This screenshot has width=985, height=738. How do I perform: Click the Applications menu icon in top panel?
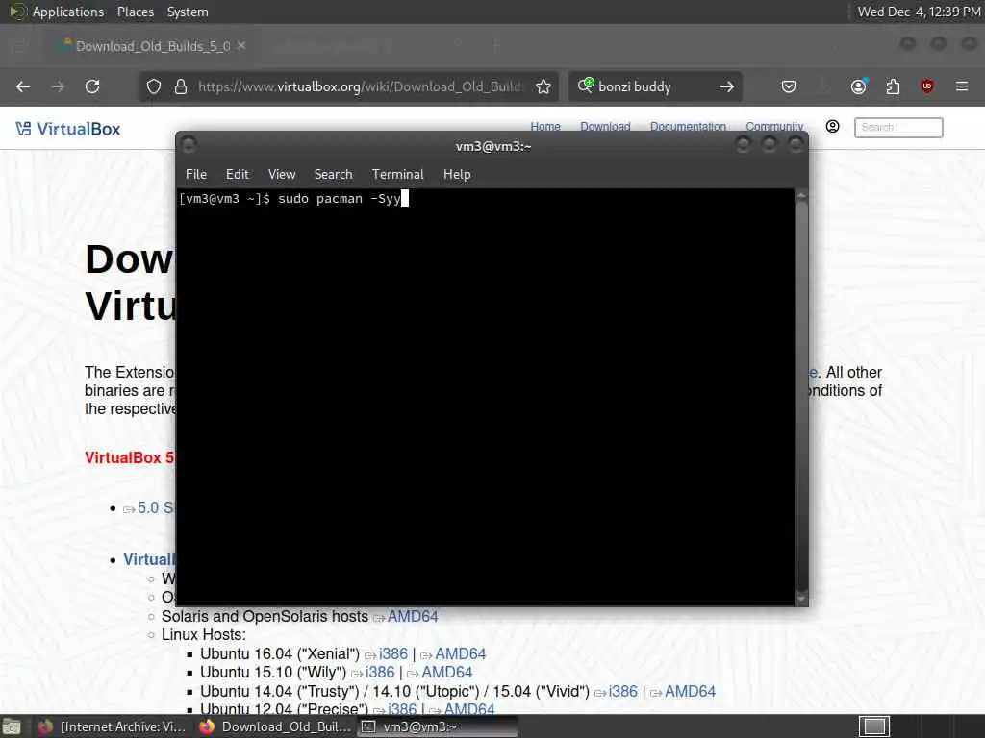coord(17,12)
